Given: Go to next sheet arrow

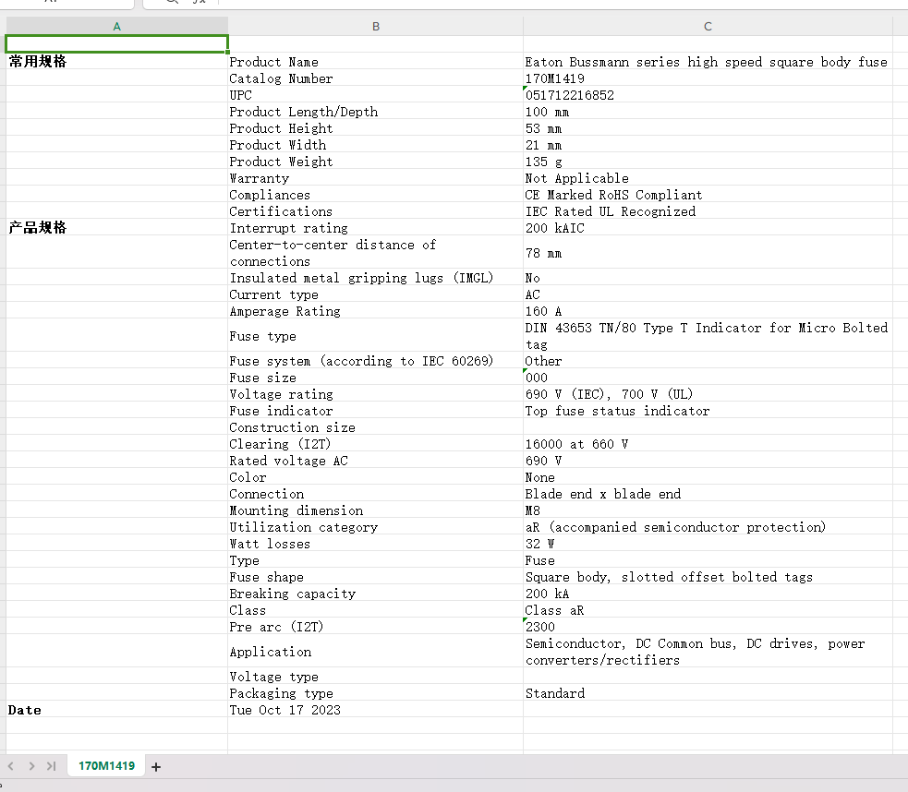Looking at the screenshot, I should (31, 766).
